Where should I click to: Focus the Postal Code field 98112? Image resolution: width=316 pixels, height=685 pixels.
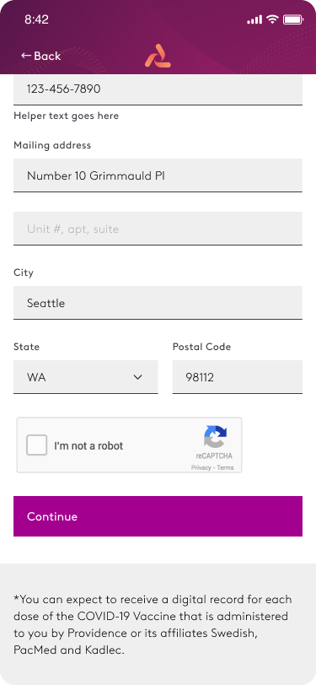tap(238, 377)
